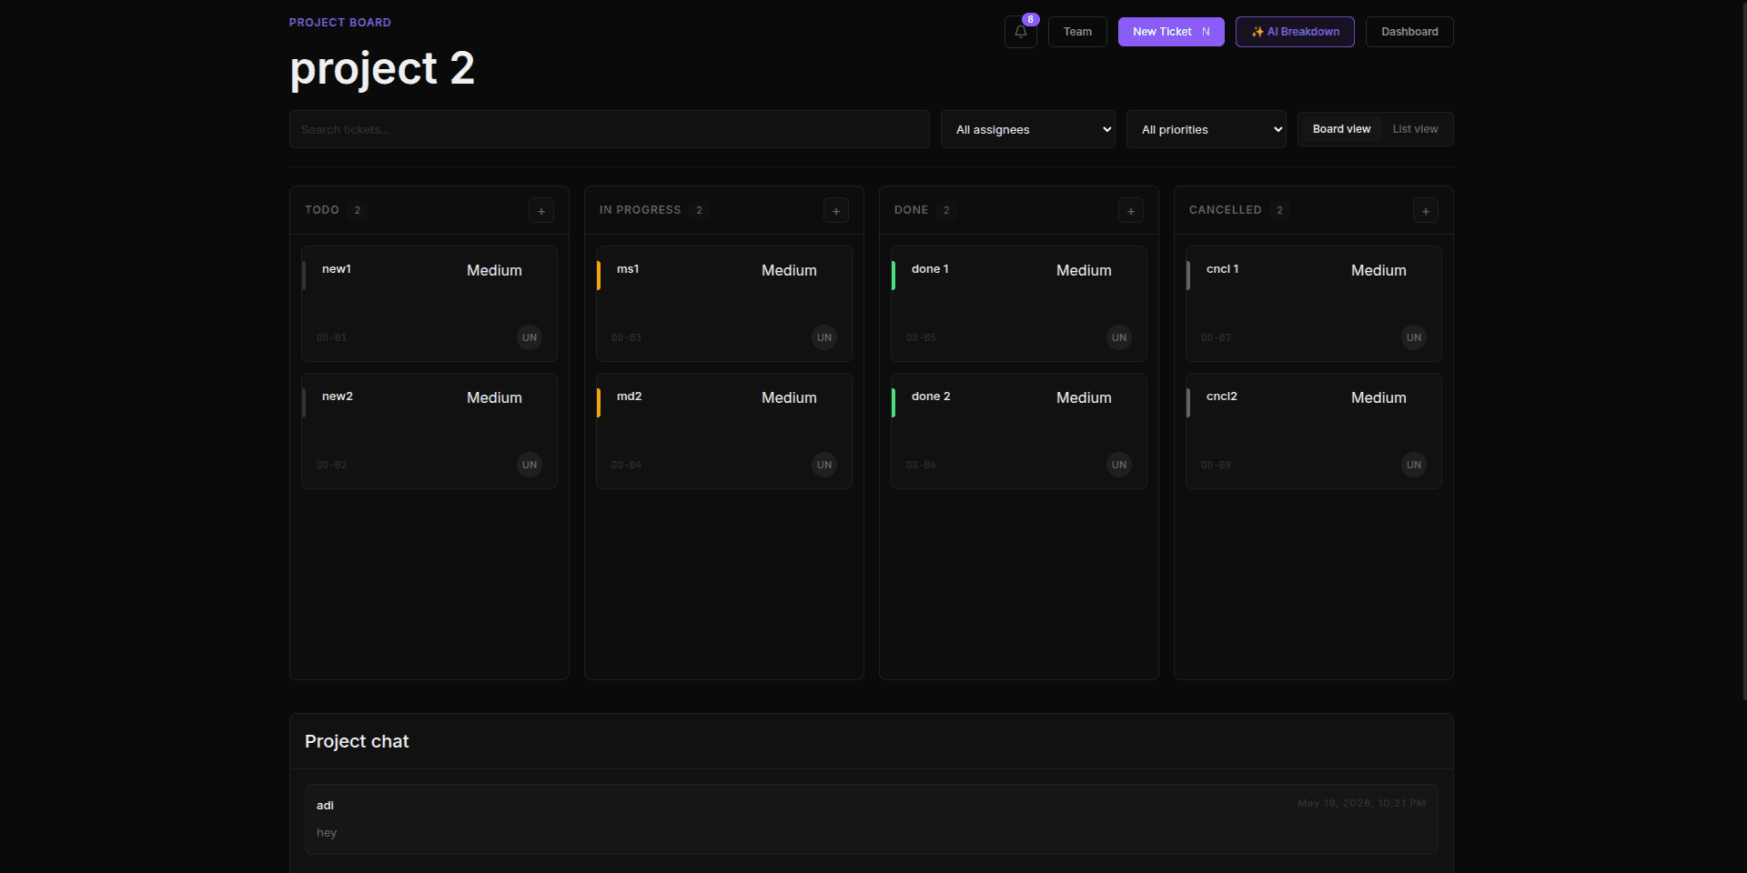Click the Medium priority label on done 1
The image size is (1747, 873).
1084,271
